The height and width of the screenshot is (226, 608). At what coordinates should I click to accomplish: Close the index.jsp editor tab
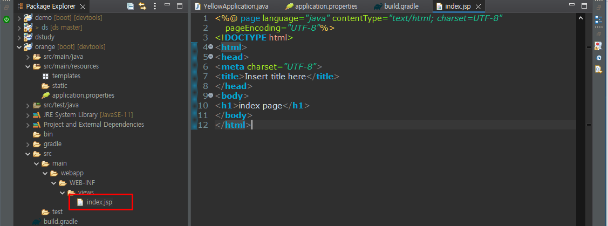pyautogui.click(x=478, y=6)
